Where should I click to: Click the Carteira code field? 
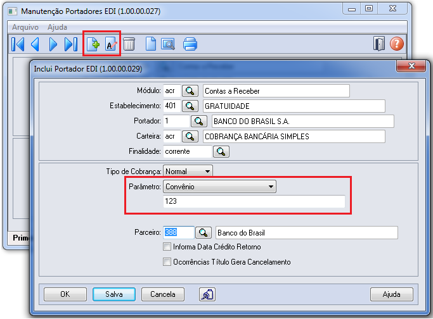tap(172, 136)
